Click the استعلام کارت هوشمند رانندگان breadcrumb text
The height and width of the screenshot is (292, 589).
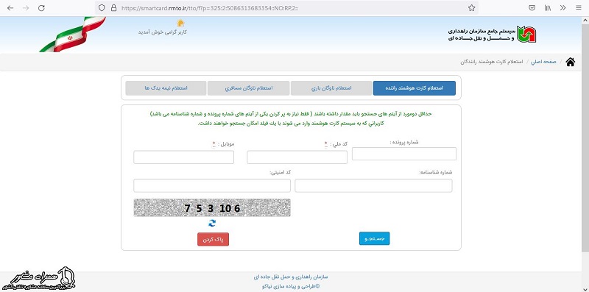pyautogui.click(x=491, y=62)
